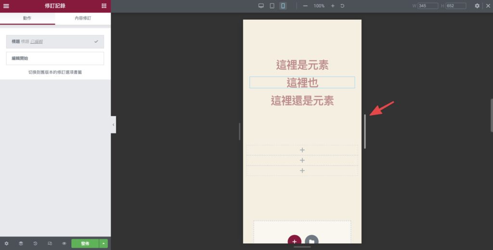Click the first empty column plus
Screen dimensions: 493x250
(x=302, y=150)
